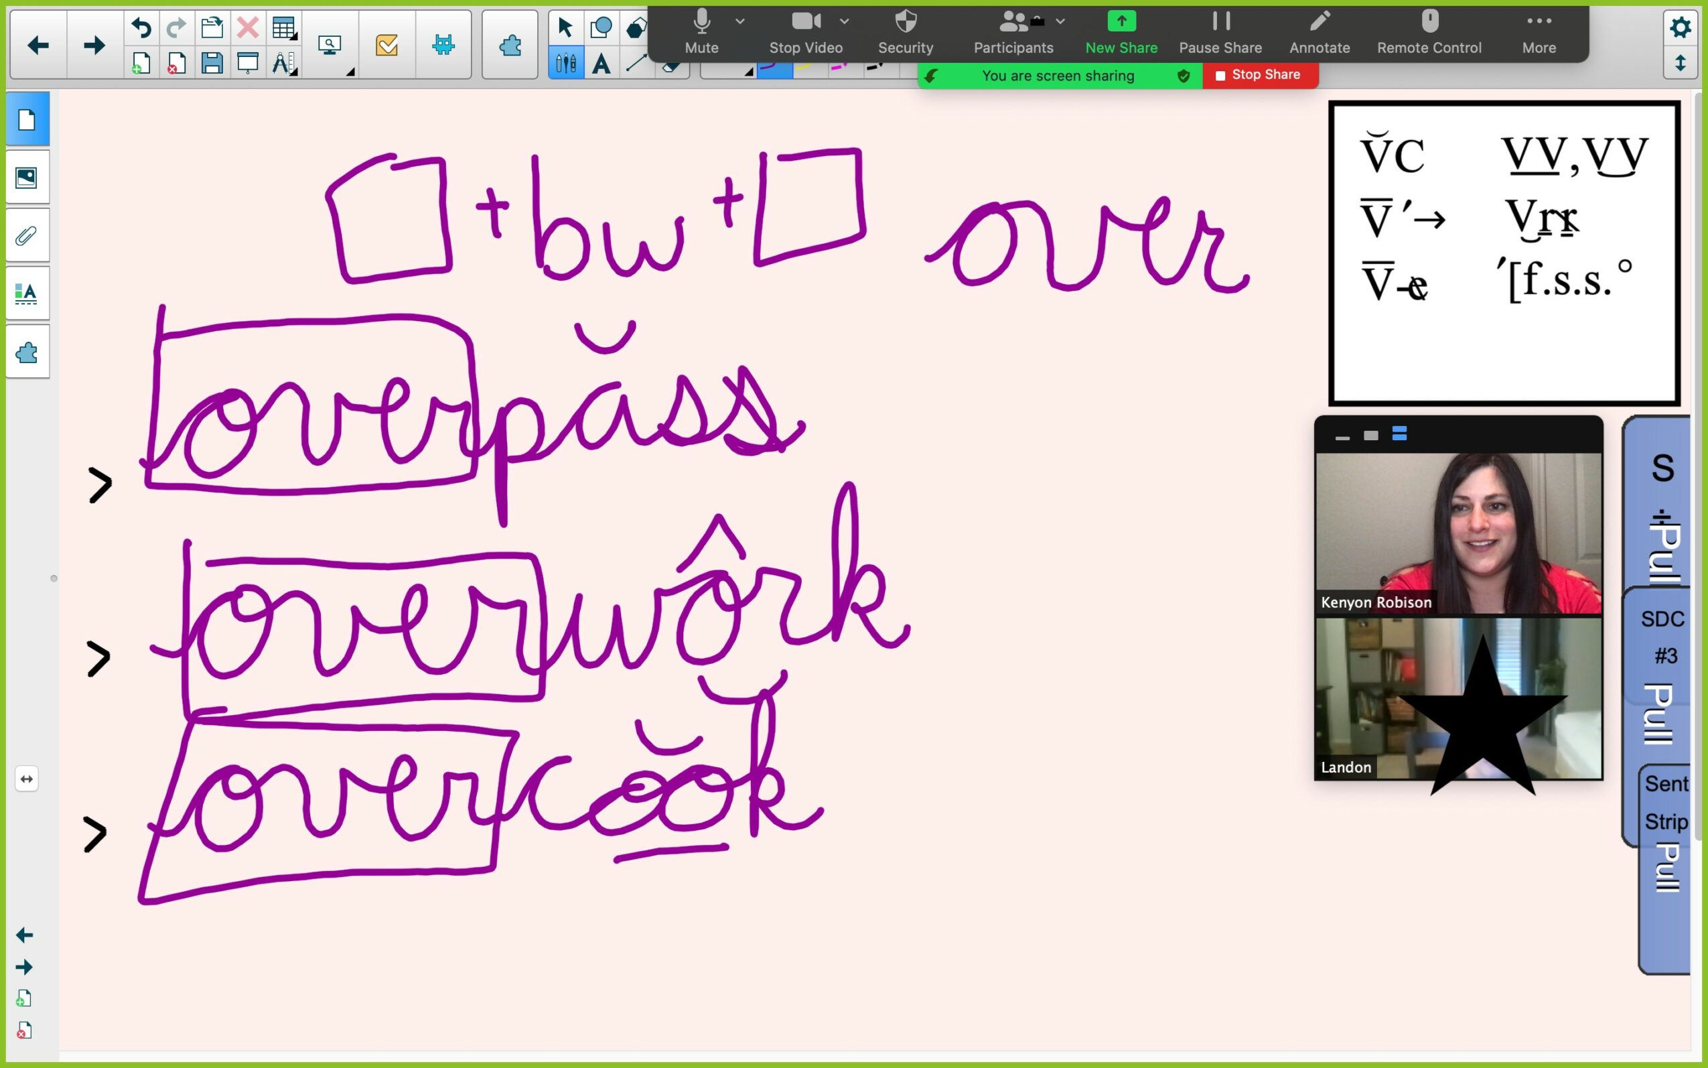Select the Pens tool
Viewport: 1708px width, 1068px height.
pyautogui.click(x=565, y=64)
